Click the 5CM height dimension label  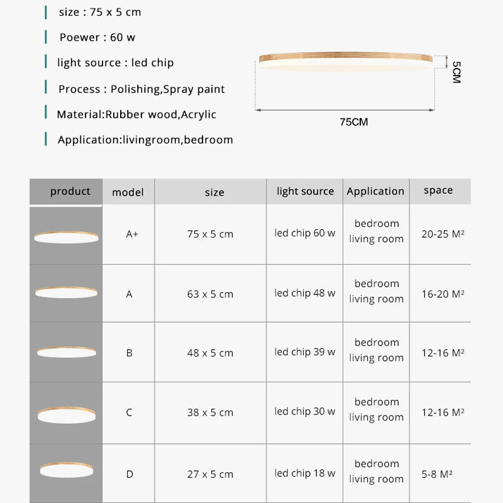(456, 72)
